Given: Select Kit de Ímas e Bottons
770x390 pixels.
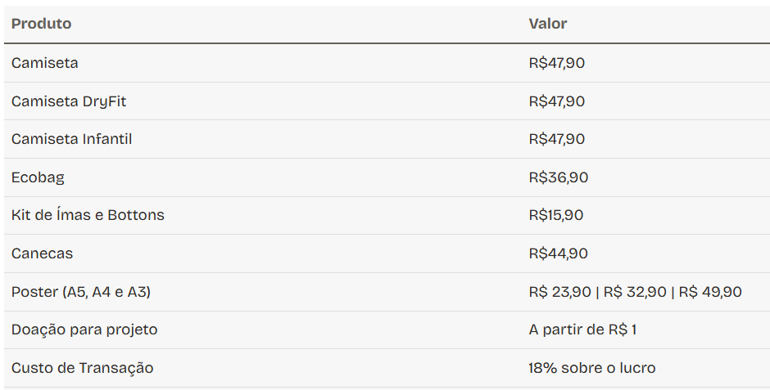Looking at the screenshot, I should tap(88, 215).
